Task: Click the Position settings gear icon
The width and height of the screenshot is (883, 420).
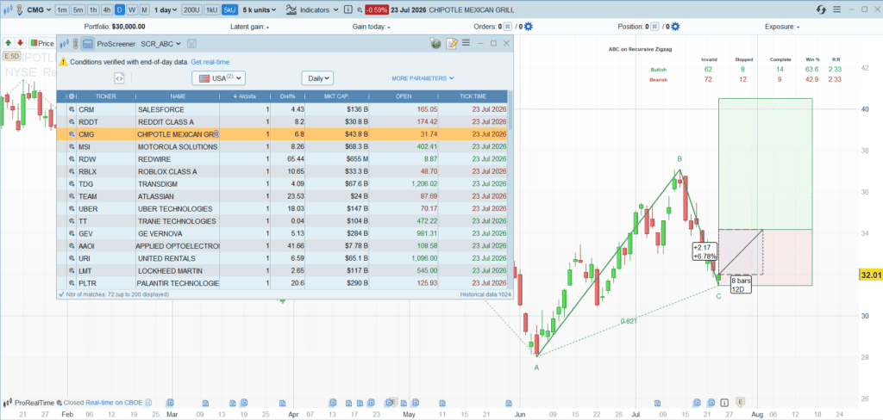Action: point(675,27)
